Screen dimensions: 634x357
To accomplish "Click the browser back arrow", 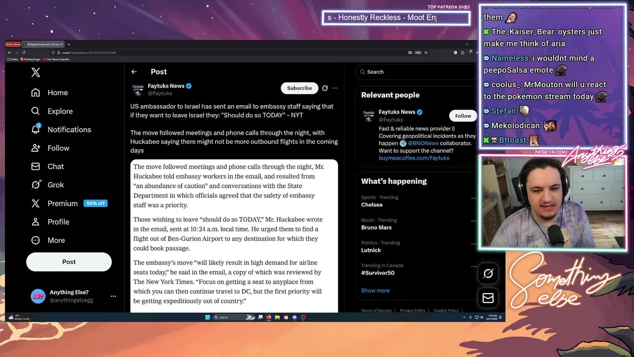I will click(9, 53).
